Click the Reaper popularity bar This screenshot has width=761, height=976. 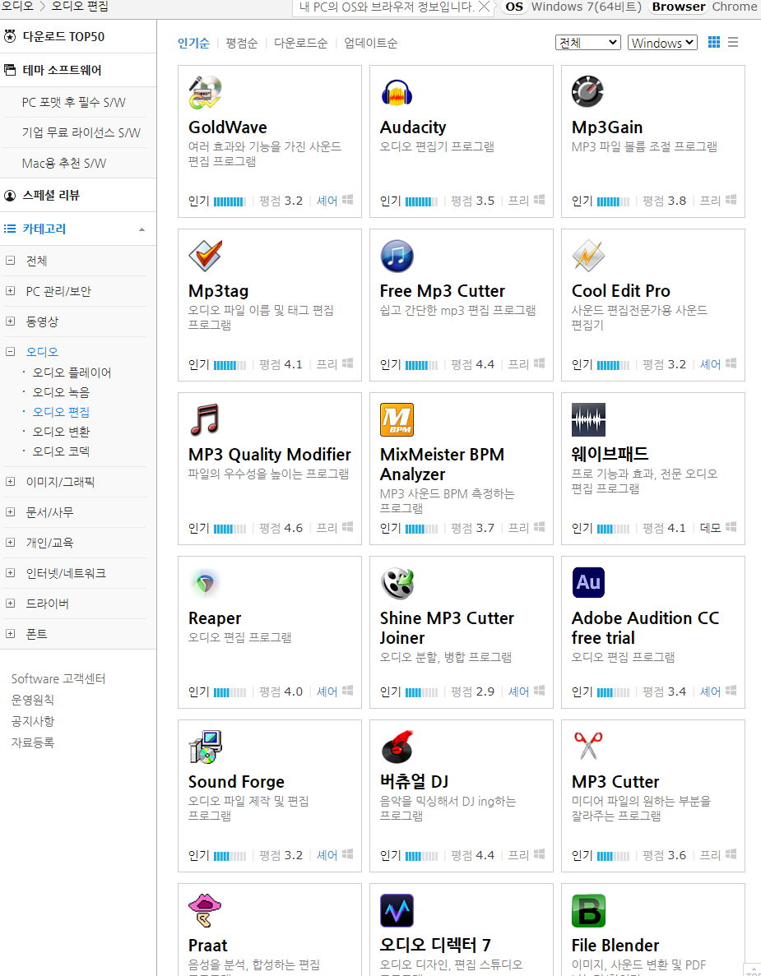click(230, 692)
